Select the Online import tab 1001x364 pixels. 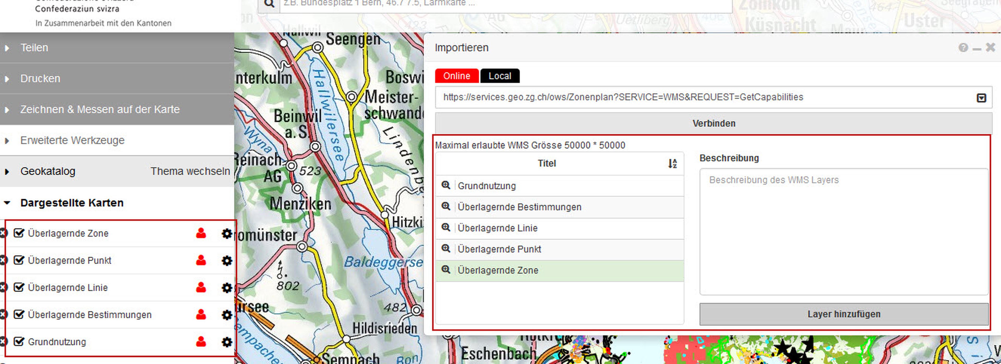click(x=456, y=76)
